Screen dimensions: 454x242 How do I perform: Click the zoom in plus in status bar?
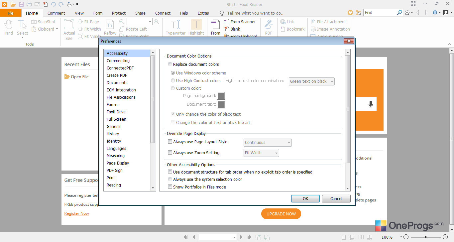(445, 237)
